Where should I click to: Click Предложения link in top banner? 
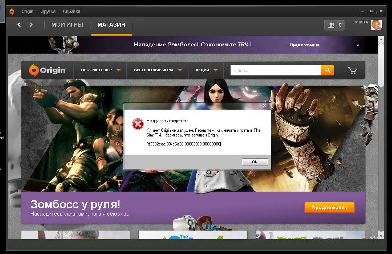(x=304, y=45)
